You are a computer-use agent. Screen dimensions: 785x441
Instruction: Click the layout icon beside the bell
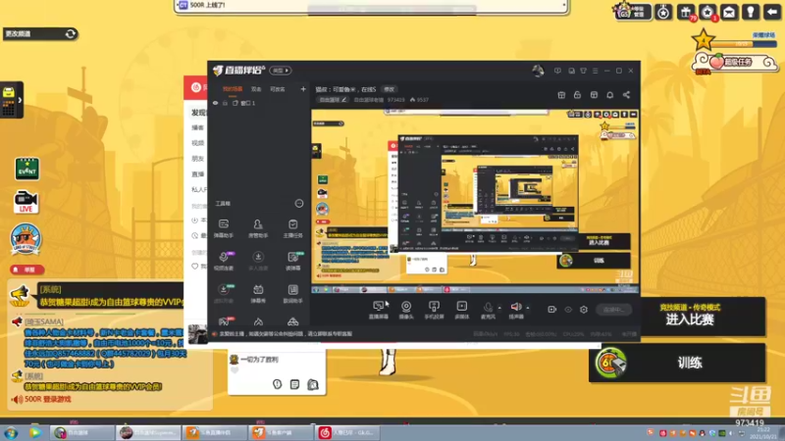click(594, 94)
